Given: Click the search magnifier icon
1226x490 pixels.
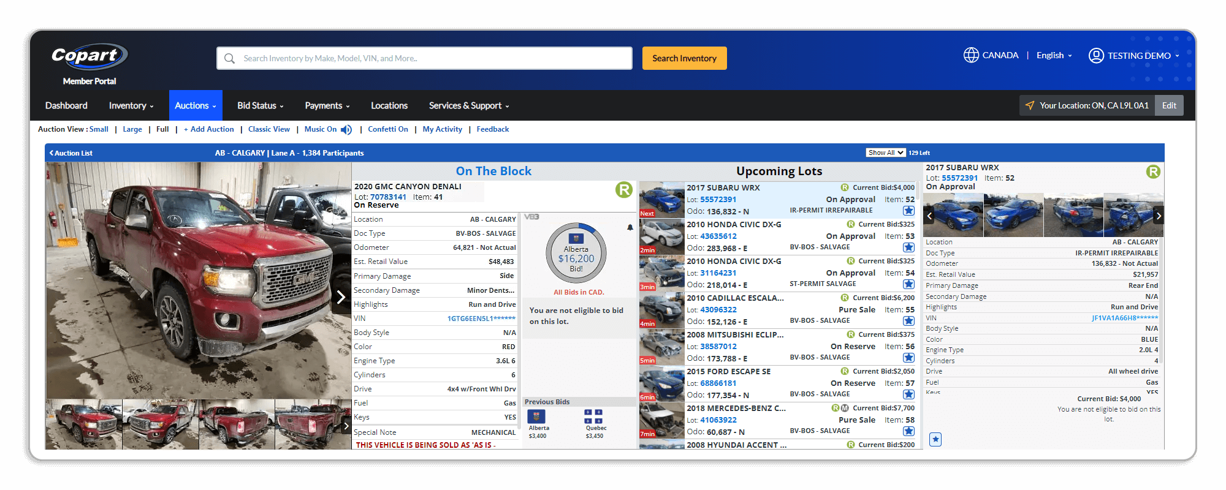Looking at the screenshot, I should tap(229, 58).
